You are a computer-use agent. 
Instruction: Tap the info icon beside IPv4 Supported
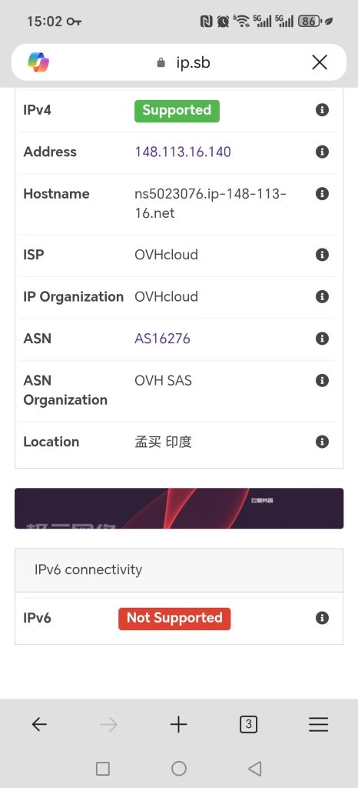click(x=322, y=110)
